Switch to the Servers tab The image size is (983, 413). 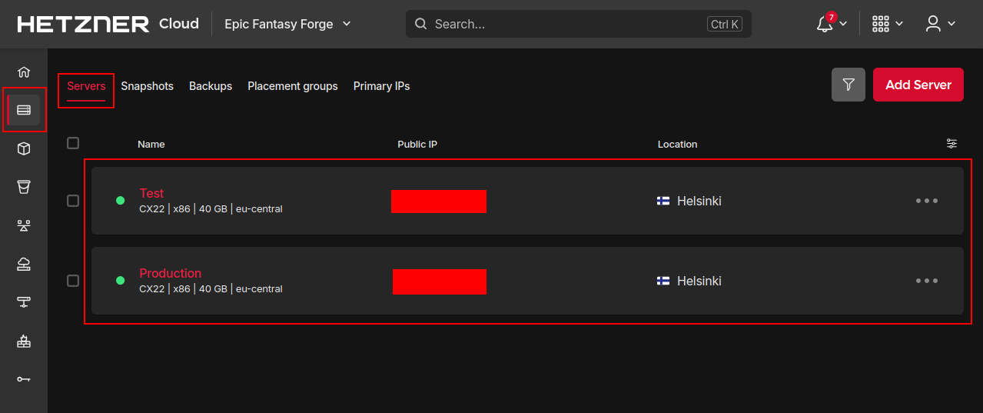coord(86,86)
